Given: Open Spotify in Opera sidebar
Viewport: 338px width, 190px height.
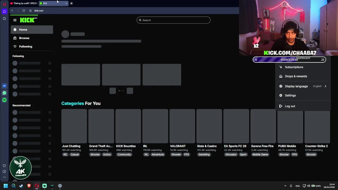Looking at the screenshot, I should click(x=4, y=100).
